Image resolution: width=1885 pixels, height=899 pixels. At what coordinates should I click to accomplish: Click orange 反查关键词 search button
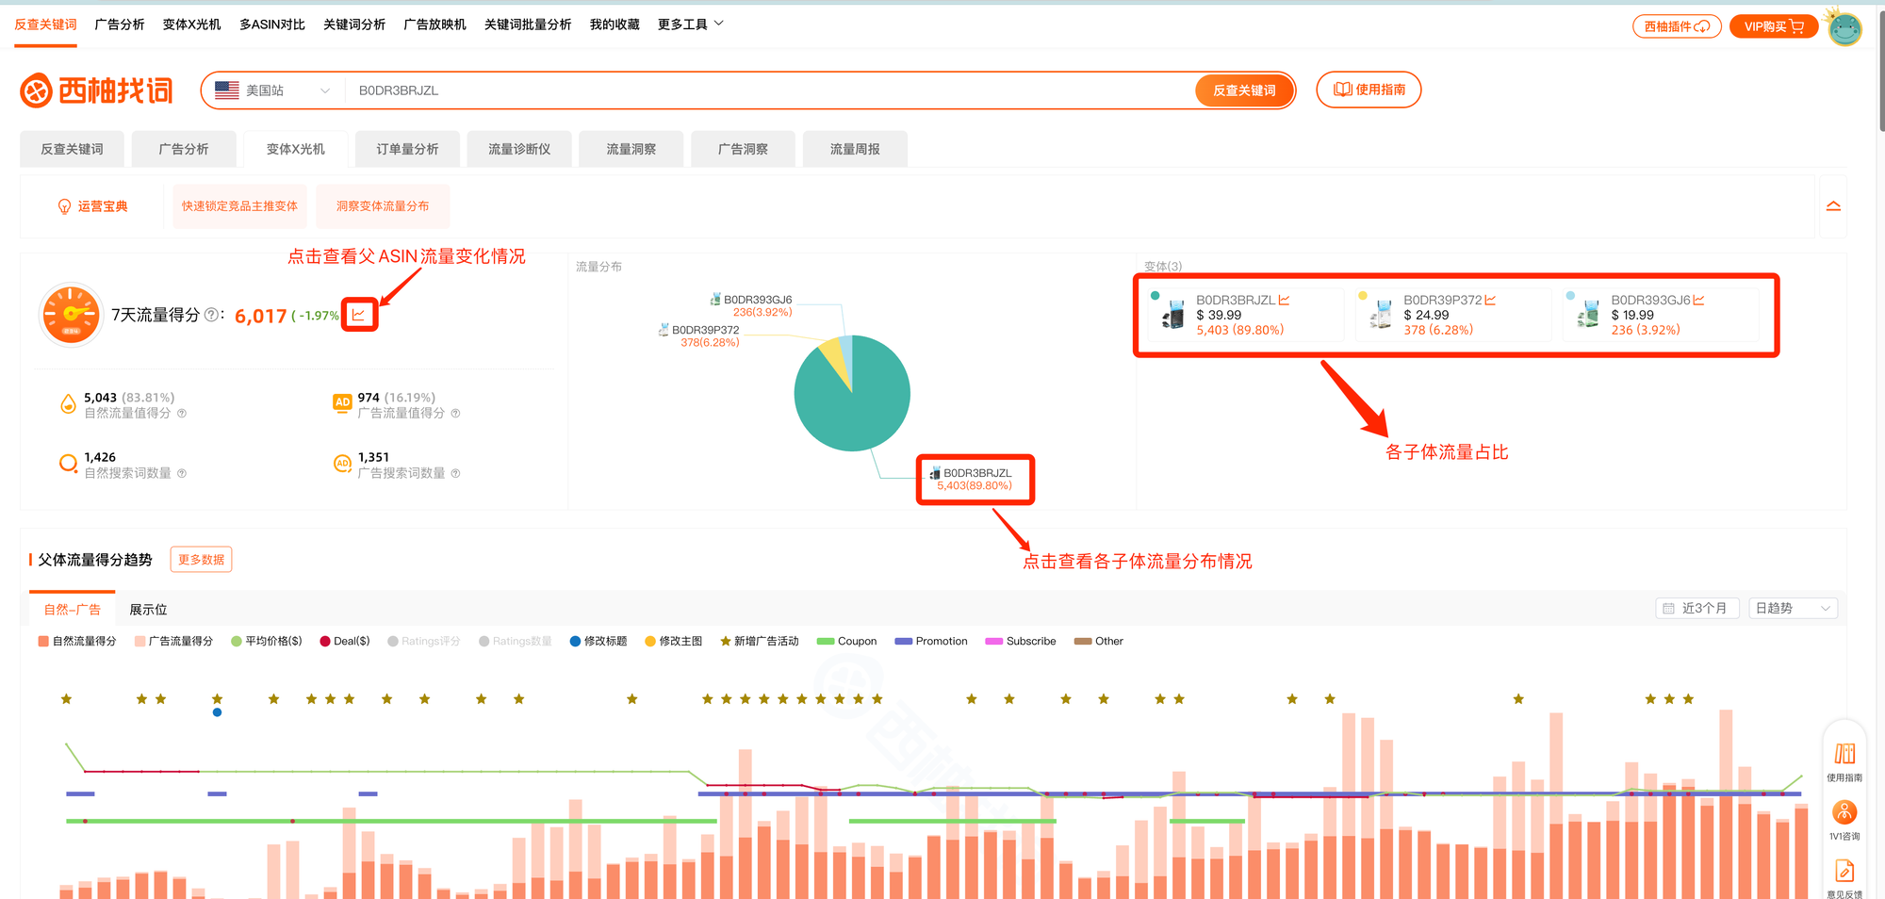coord(1244,90)
